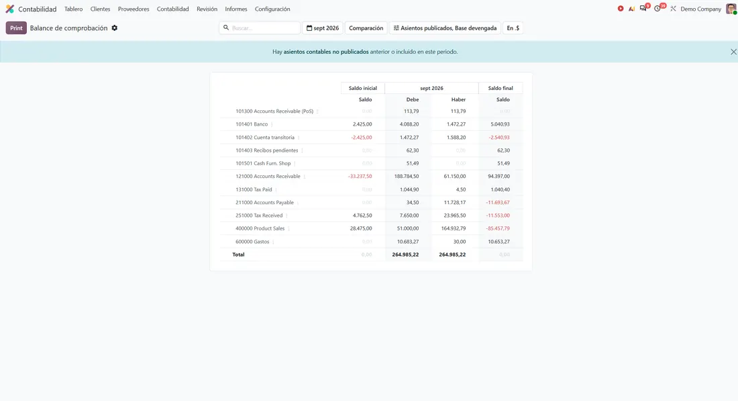
Task: Open the options menu for 251000 Tax Received
Action: (x=286, y=216)
